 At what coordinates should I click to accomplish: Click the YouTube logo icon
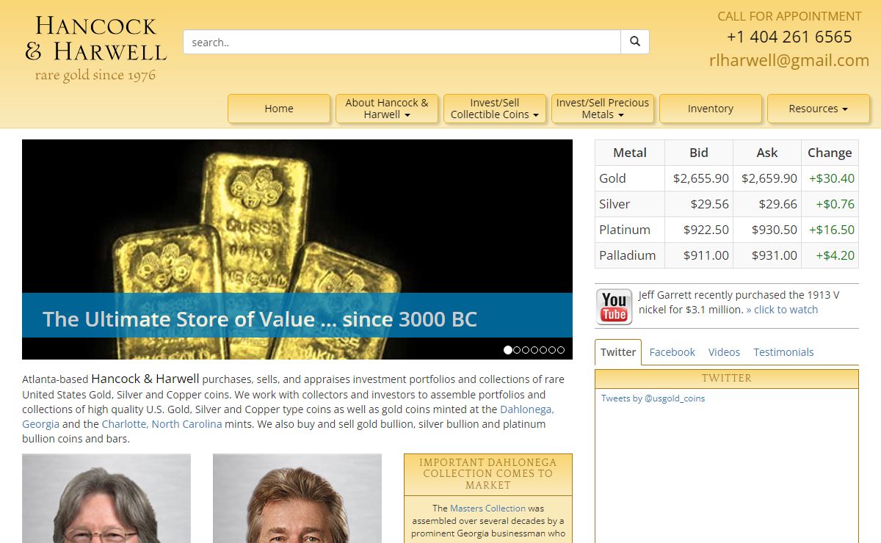[x=614, y=307]
